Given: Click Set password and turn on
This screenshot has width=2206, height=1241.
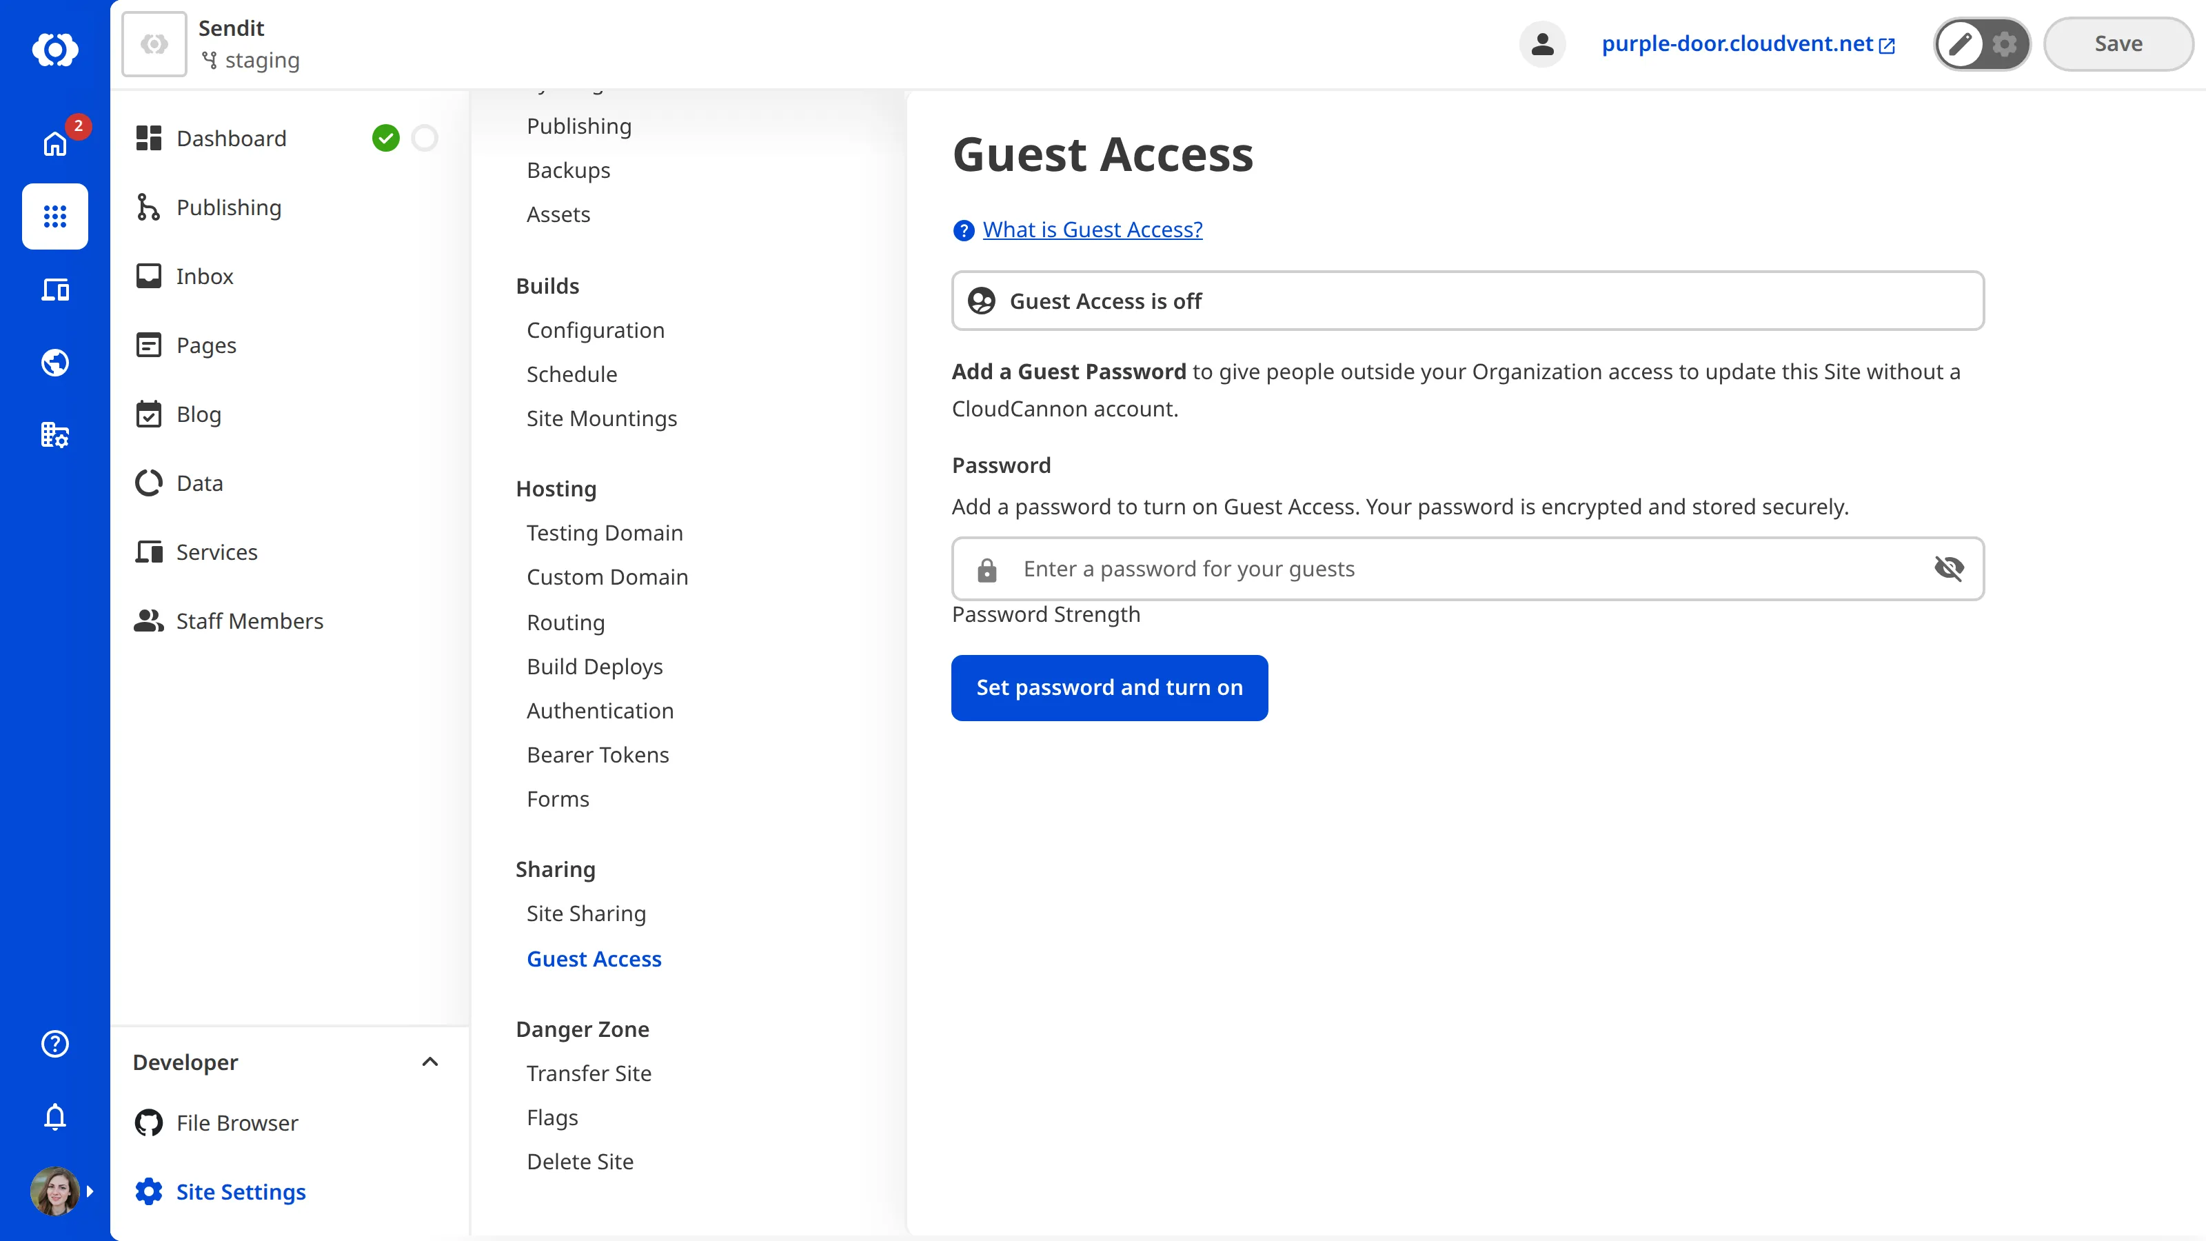Looking at the screenshot, I should [1109, 688].
